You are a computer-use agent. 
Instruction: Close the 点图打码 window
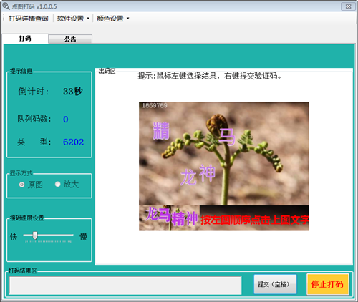(x=348, y=6)
